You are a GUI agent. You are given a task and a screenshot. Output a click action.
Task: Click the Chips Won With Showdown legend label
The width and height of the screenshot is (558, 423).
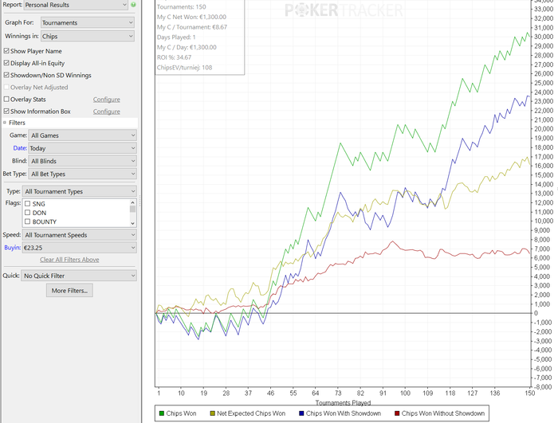(344, 413)
